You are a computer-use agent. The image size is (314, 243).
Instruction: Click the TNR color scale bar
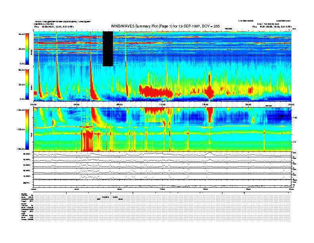pos(27,129)
